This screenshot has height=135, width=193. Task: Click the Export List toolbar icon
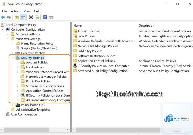click(37, 17)
